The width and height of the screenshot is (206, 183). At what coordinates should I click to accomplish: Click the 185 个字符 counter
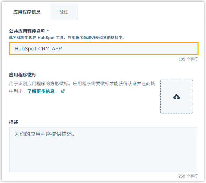pos(188,59)
